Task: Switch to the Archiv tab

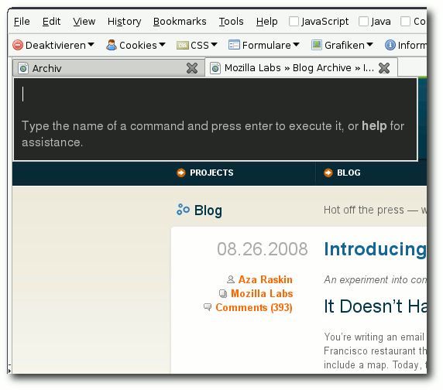Action: [108, 68]
